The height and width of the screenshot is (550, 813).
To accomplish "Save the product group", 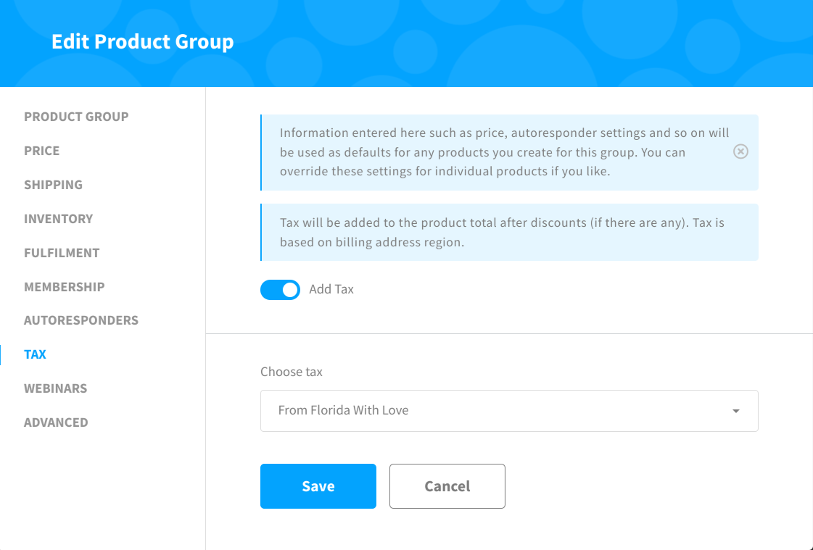I will click(x=318, y=486).
